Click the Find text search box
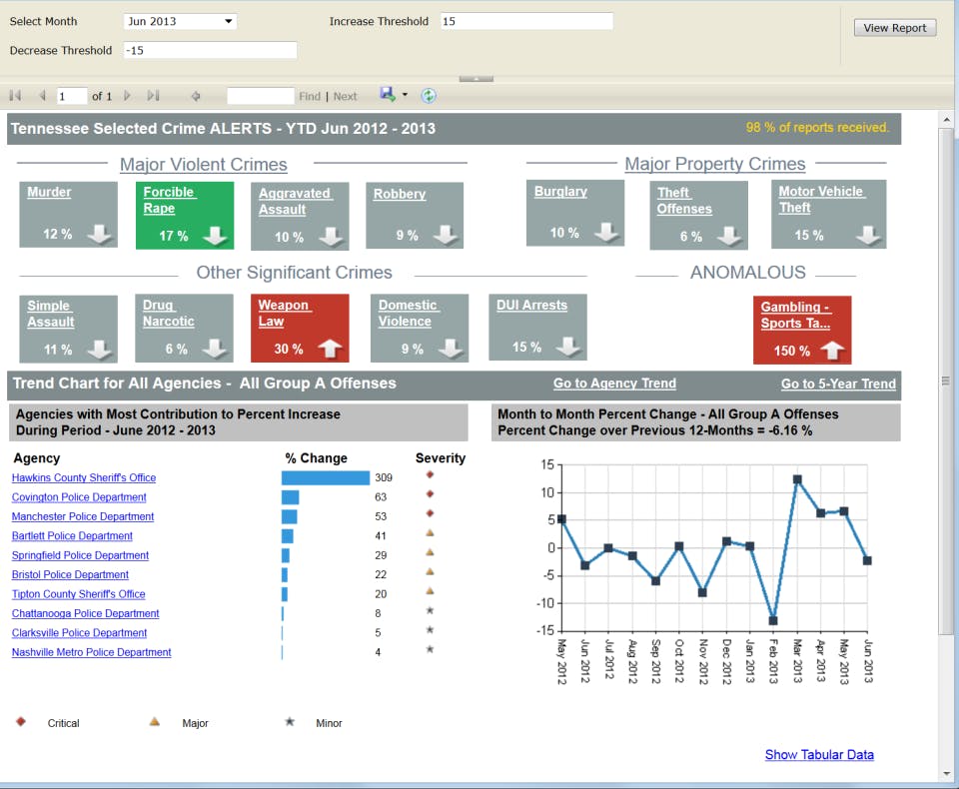 [x=260, y=96]
